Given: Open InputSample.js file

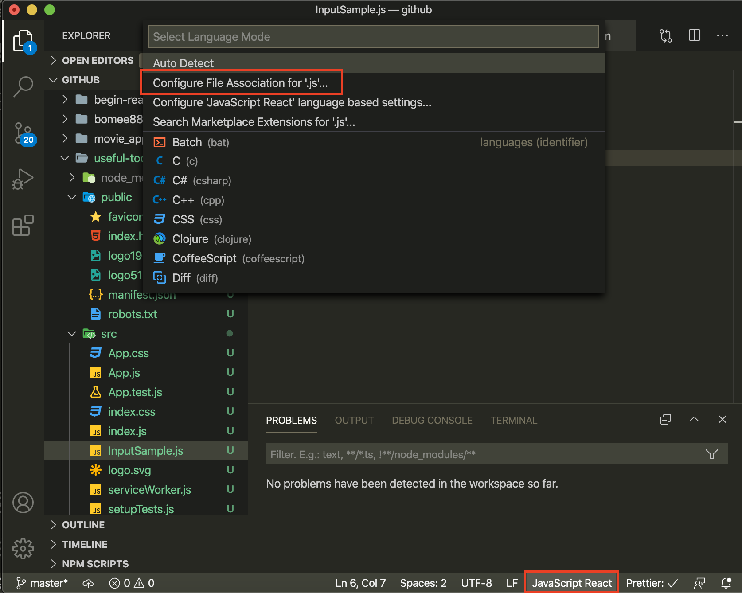Looking at the screenshot, I should pos(146,451).
